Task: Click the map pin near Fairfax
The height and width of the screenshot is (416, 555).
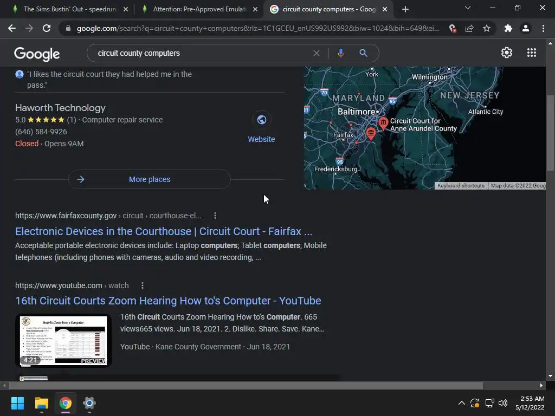Action: 371,134
